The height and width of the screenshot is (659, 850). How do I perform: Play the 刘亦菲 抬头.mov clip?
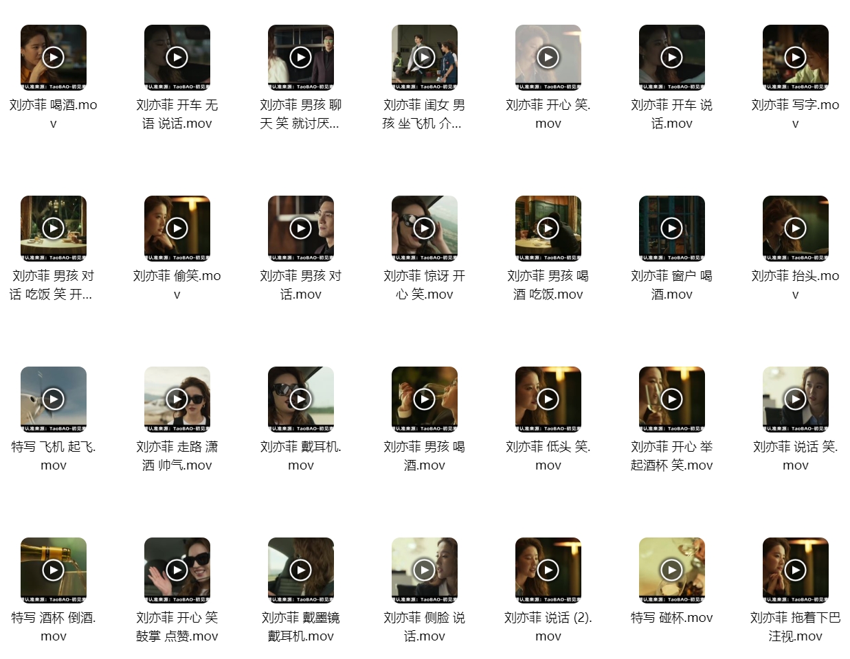click(x=796, y=228)
